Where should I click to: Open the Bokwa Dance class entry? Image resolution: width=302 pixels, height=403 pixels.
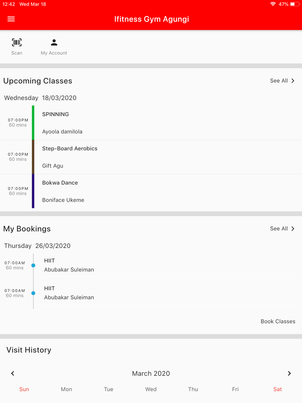tap(151, 191)
